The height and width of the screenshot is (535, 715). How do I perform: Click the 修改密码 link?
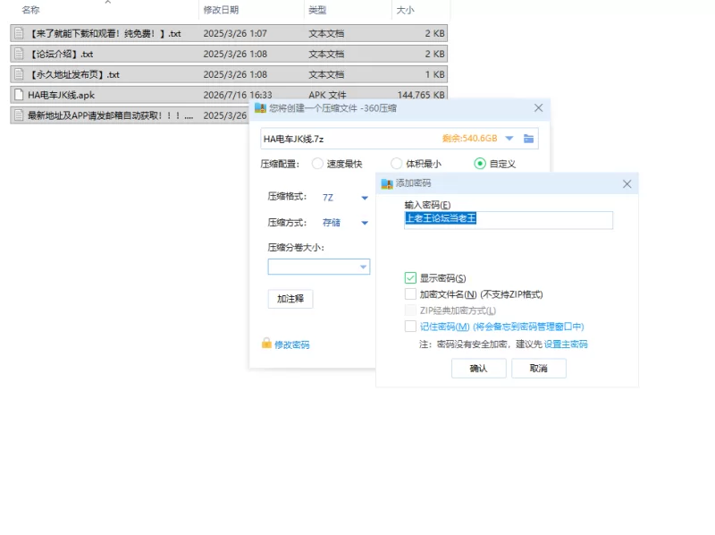tap(292, 344)
